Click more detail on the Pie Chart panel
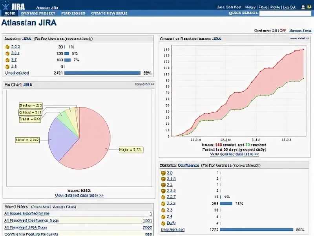Screen dimensions: 314x236 [144, 84]
